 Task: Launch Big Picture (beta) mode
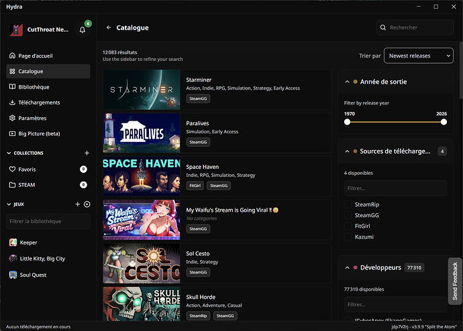[48, 133]
